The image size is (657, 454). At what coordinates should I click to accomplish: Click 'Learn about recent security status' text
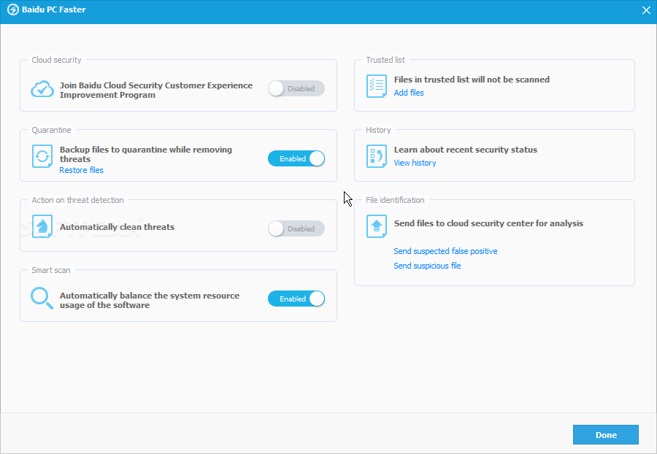465,150
